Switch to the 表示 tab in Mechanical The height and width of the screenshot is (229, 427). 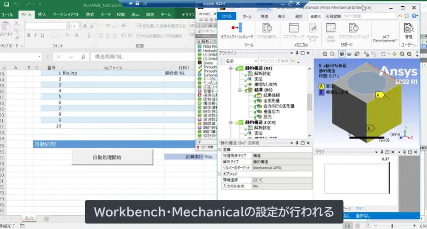point(281,16)
